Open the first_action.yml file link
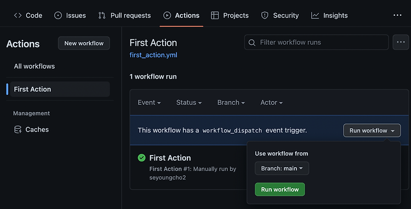411x209 pixels. [153, 55]
